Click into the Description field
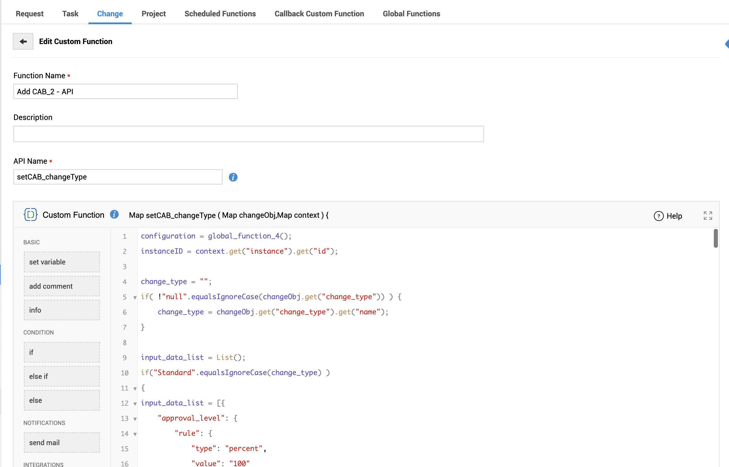 click(248, 134)
